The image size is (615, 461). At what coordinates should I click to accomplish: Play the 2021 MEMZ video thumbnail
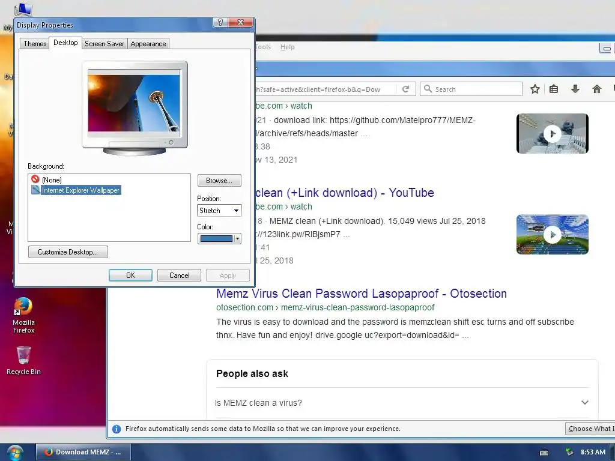(553, 134)
